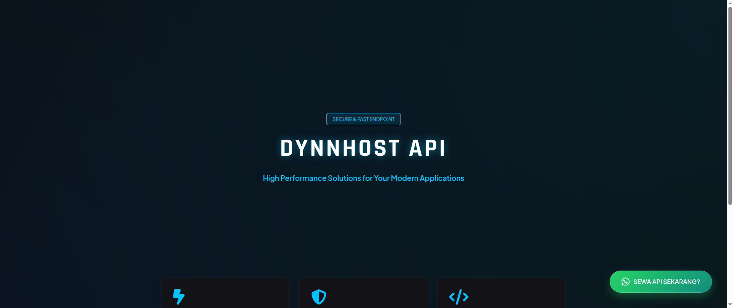733x308 pixels.
Task: Click the scrollbar down arrow
Action: pos(730,305)
